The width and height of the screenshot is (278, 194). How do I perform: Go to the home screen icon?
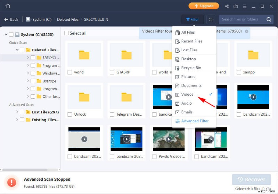(8, 6)
